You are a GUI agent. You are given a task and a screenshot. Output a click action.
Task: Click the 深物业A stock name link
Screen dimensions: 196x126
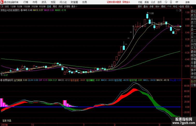126,2
